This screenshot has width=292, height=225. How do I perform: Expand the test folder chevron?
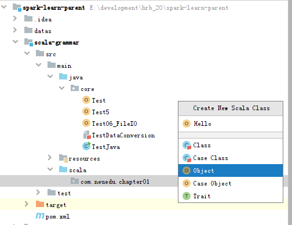tap(38, 193)
